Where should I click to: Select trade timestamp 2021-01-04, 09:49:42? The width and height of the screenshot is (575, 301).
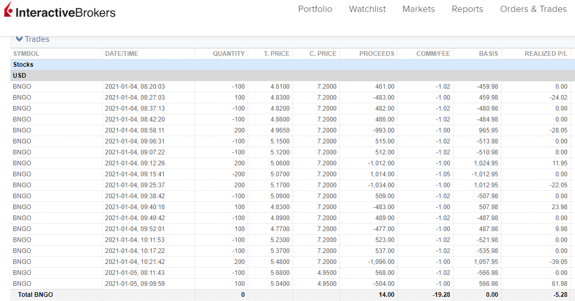point(135,218)
